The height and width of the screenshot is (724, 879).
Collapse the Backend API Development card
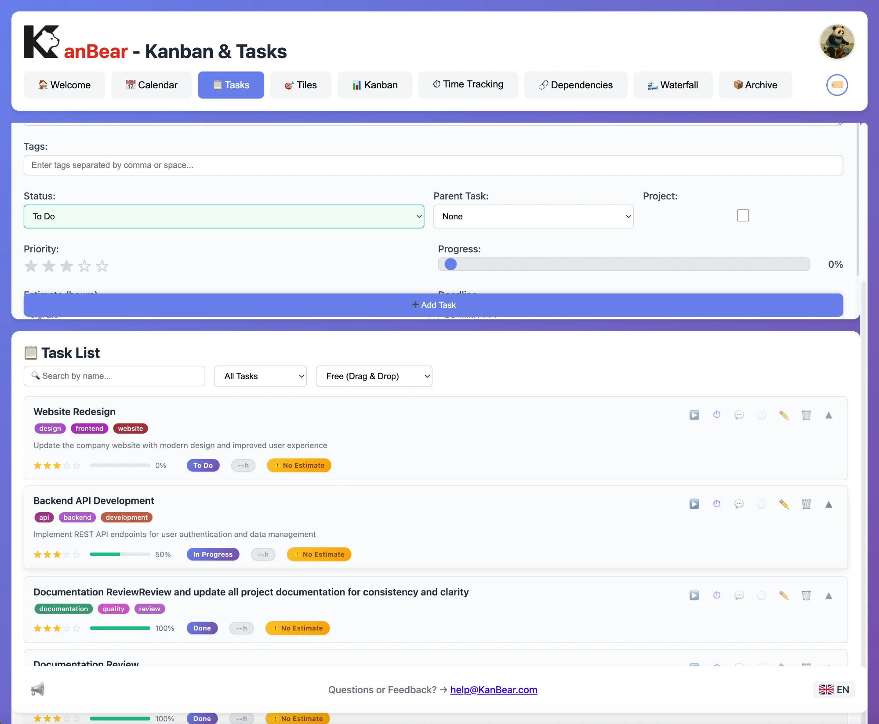(x=828, y=504)
